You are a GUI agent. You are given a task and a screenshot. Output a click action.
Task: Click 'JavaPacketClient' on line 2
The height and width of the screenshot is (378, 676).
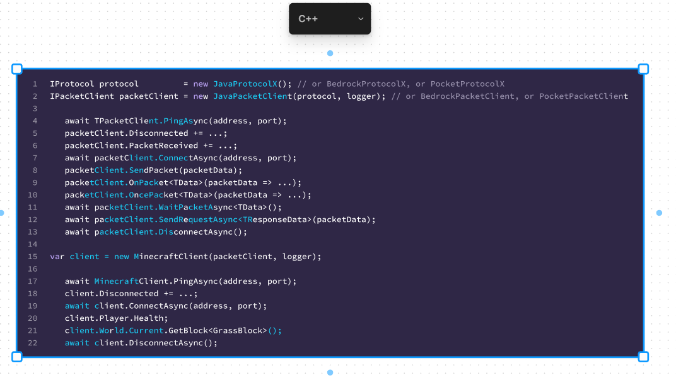(253, 96)
